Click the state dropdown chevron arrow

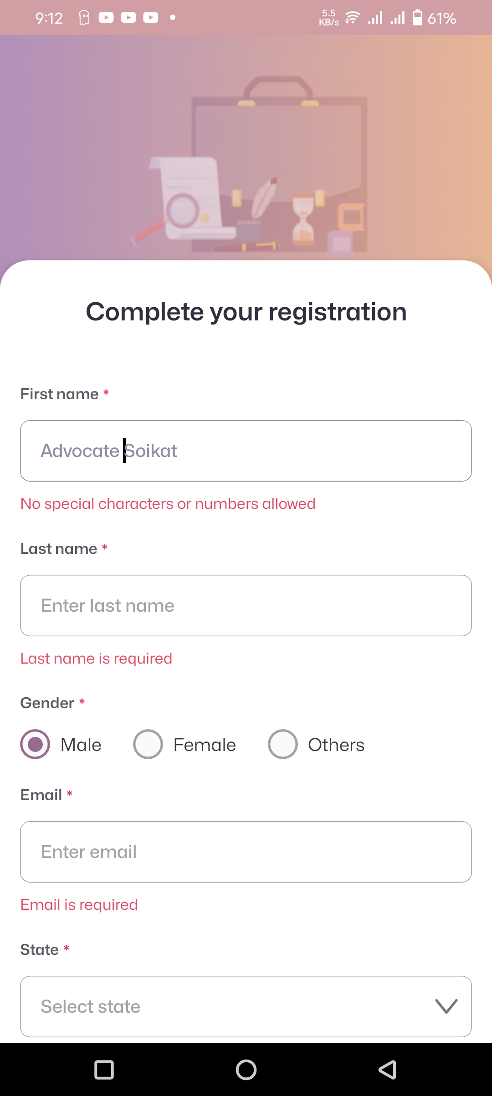coord(446,1006)
